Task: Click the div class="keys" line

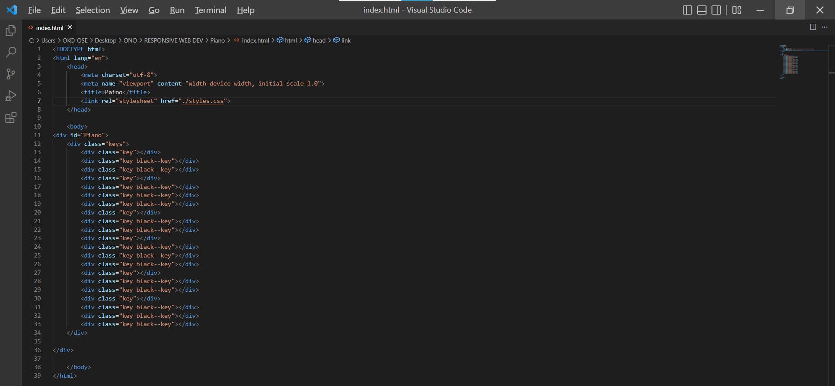Action: (x=98, y=144)
